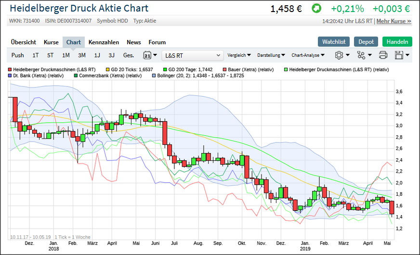Click the Heidelberger Druck Aktie Chart heading
The image size is (420, 255).
point(79,8)
